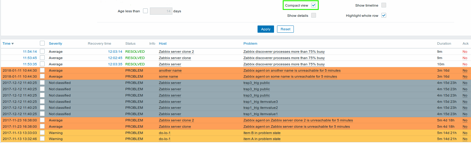Click Ack 'No' for another name row

click(x=465, y=70)
